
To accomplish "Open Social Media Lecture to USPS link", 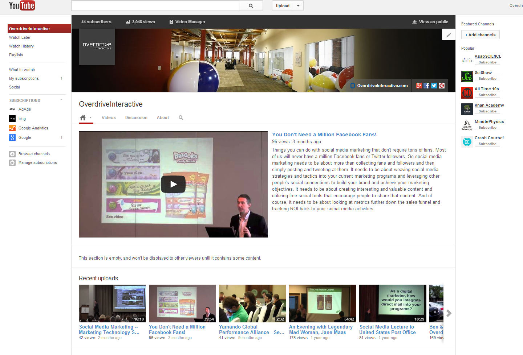I will pos(388,330).
